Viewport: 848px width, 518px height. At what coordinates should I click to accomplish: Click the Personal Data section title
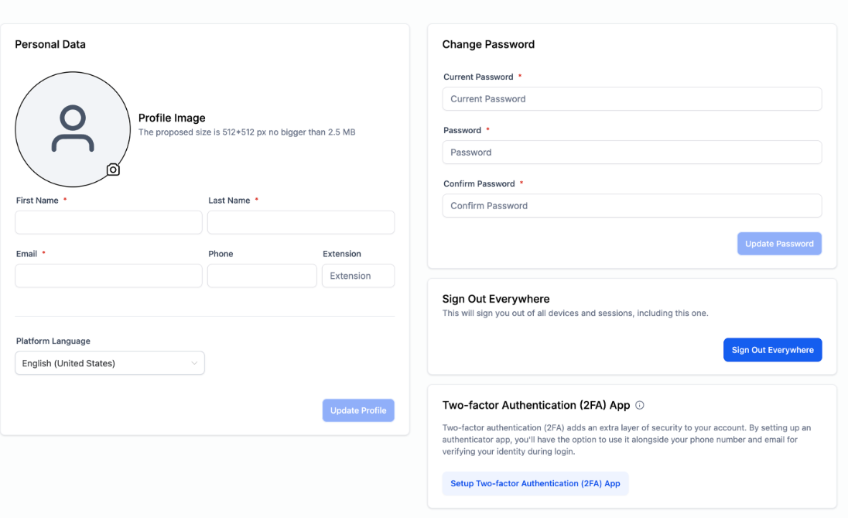[50, 44]
